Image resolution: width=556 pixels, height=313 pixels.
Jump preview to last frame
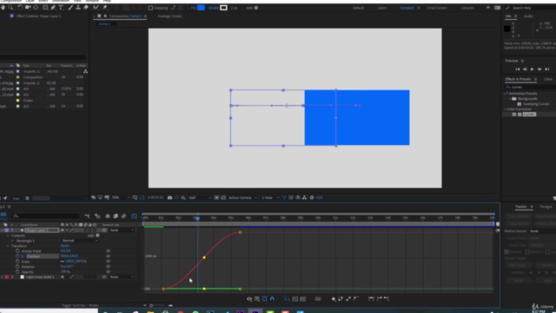click(x=546, y=70)
